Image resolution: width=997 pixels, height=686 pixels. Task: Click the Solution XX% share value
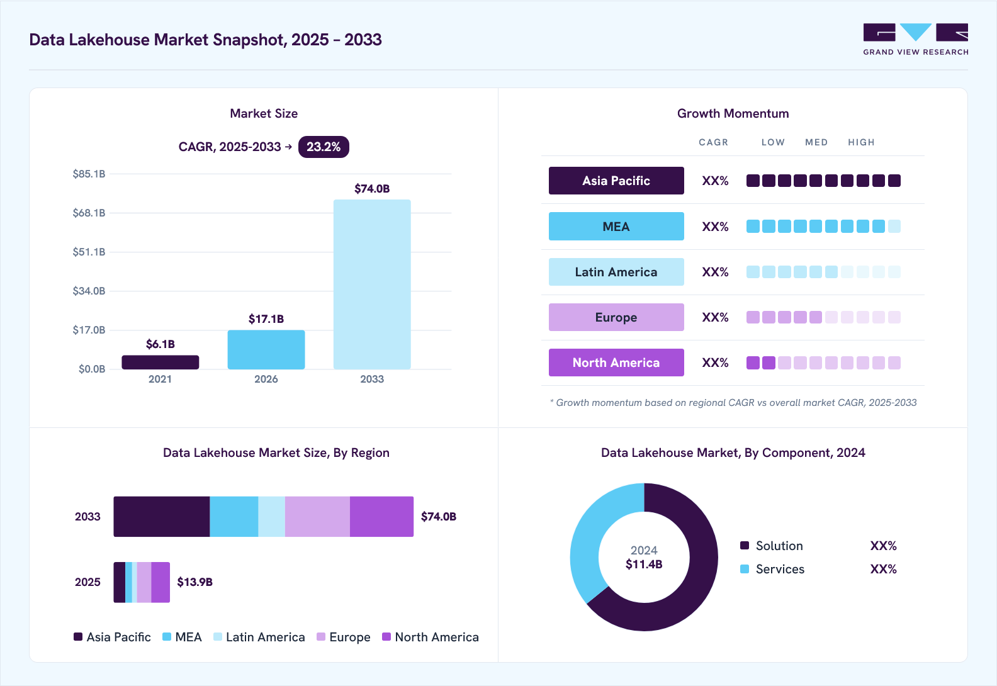click(x=884, y=546)
